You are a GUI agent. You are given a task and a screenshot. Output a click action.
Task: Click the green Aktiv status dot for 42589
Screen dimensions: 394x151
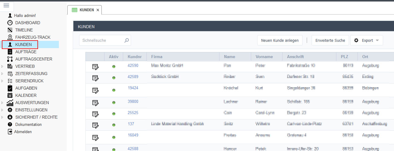(x=114, y=78)
